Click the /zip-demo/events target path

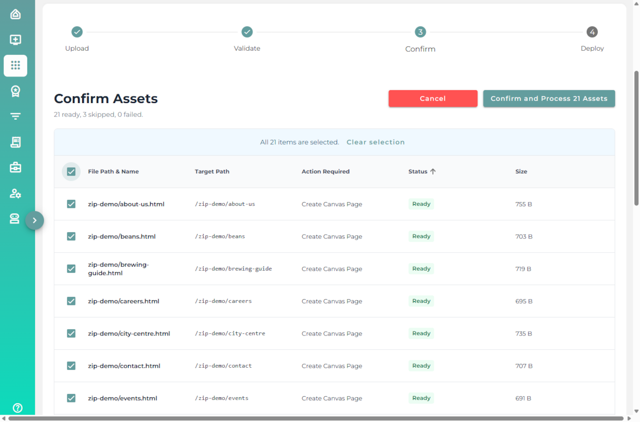221,398
